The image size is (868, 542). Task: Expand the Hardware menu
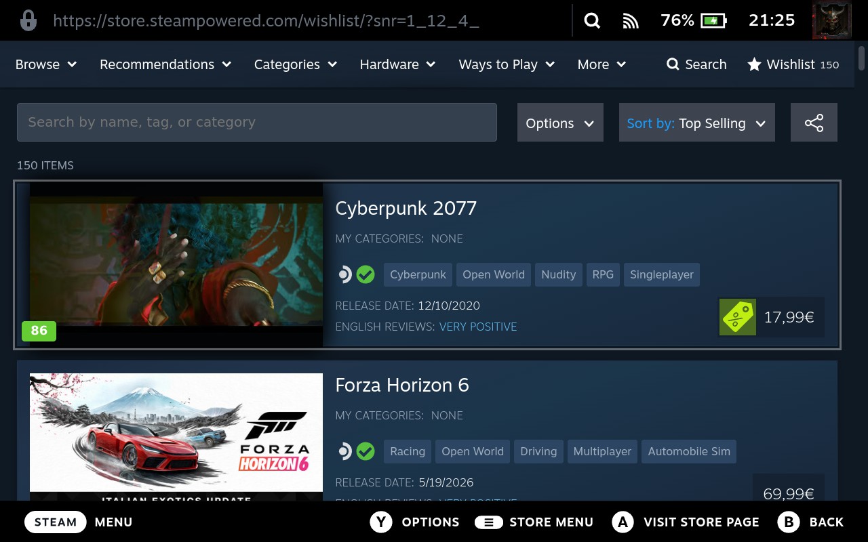[x=397, y=64]
